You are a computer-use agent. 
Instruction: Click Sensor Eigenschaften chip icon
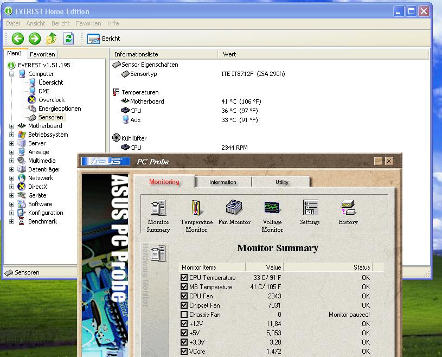(x=117, y=65)
